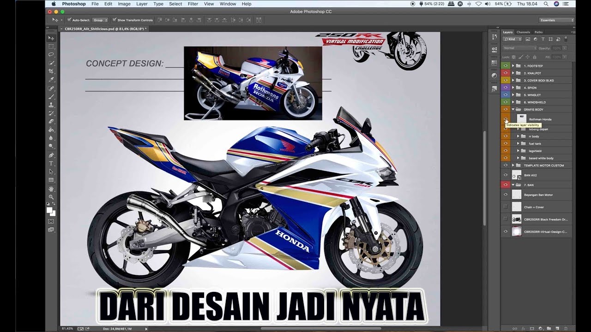The height and width of the screenshot is (332, 591).
Task: Select the Zoom tool
Action: [51, 197]
